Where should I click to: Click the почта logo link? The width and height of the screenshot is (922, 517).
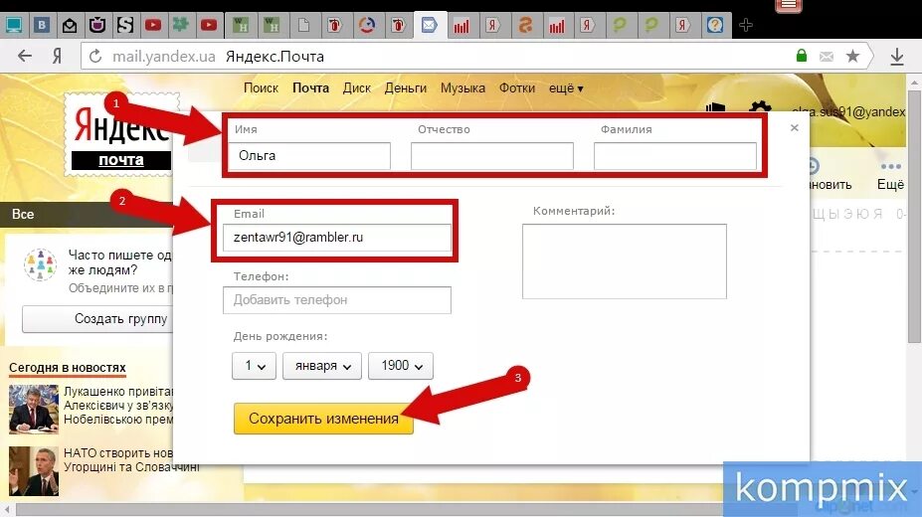click(x=121, y=160)
